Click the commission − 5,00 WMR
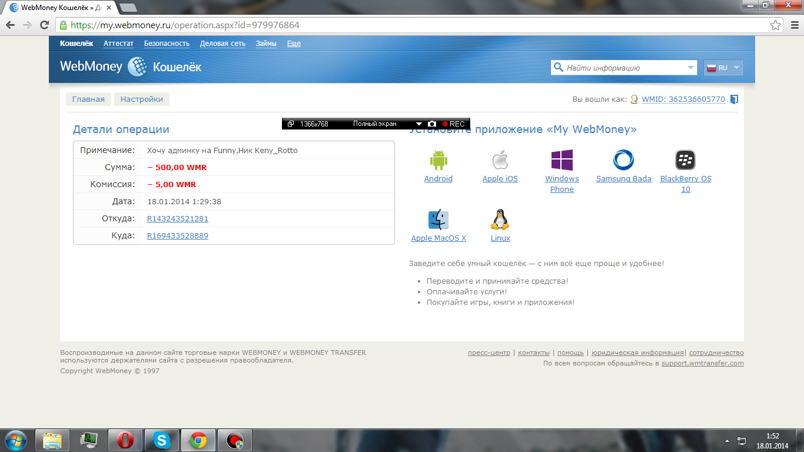This screenshot has width=804, height=452. click(172, 184)
